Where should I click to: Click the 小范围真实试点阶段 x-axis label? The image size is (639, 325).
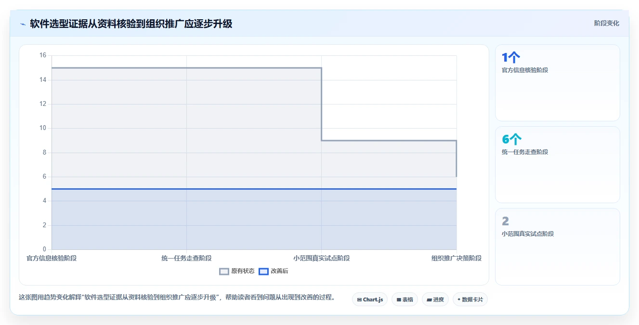(322, 258)
